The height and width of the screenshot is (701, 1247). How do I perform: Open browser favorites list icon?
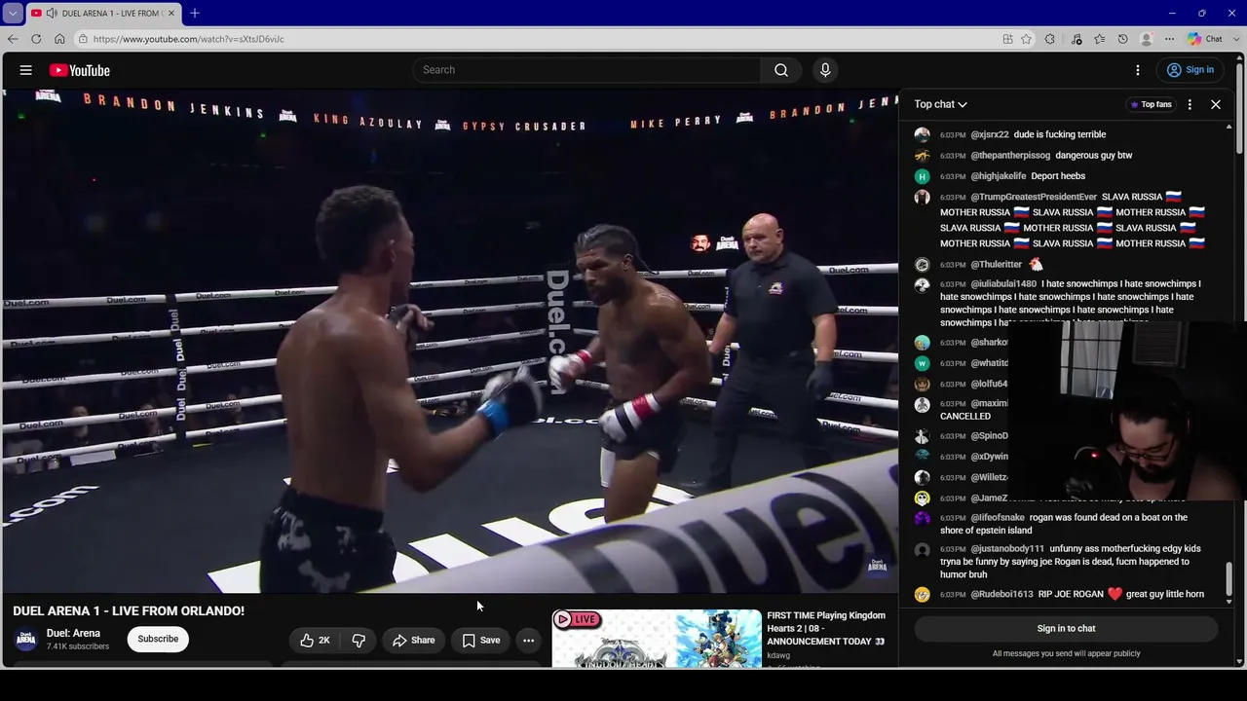1099,39
